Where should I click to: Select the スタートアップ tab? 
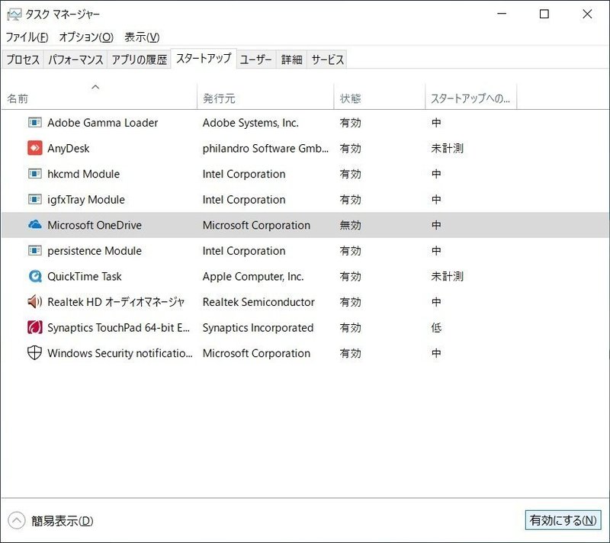coord(204,59)
